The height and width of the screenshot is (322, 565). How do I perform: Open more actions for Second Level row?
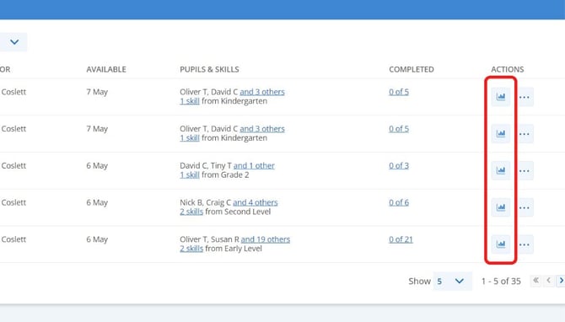point(525,207)
